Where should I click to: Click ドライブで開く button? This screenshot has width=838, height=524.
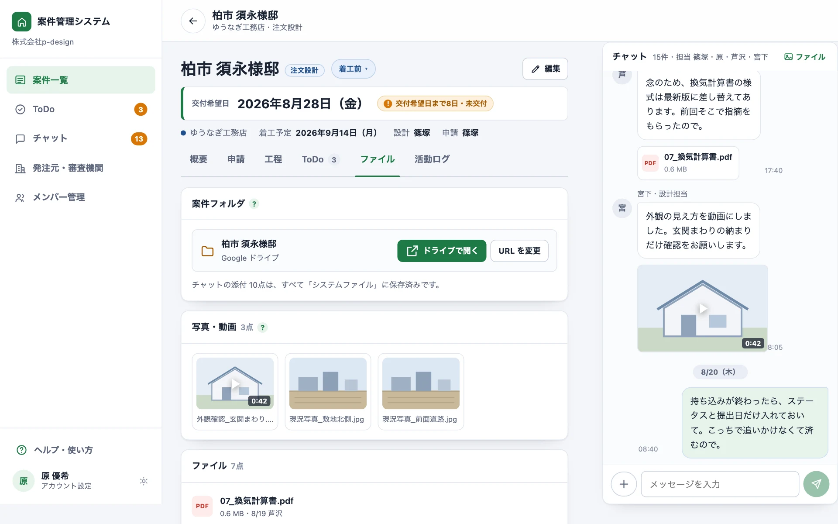(442, 251)
